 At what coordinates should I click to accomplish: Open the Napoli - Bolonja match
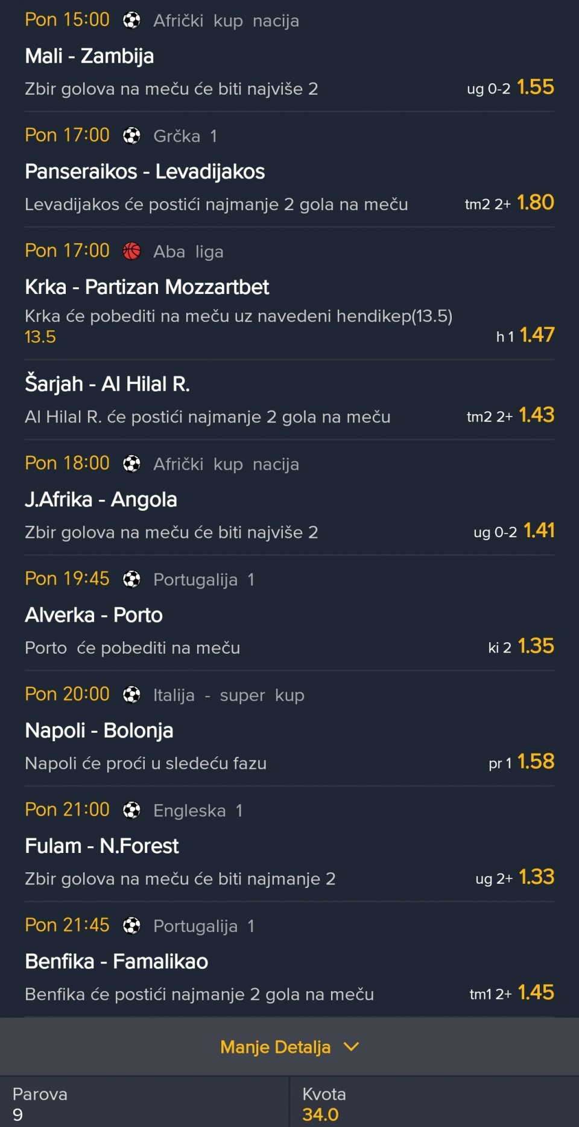(99, 731)
